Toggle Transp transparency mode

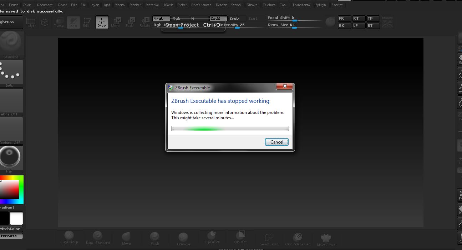(59, 22)
